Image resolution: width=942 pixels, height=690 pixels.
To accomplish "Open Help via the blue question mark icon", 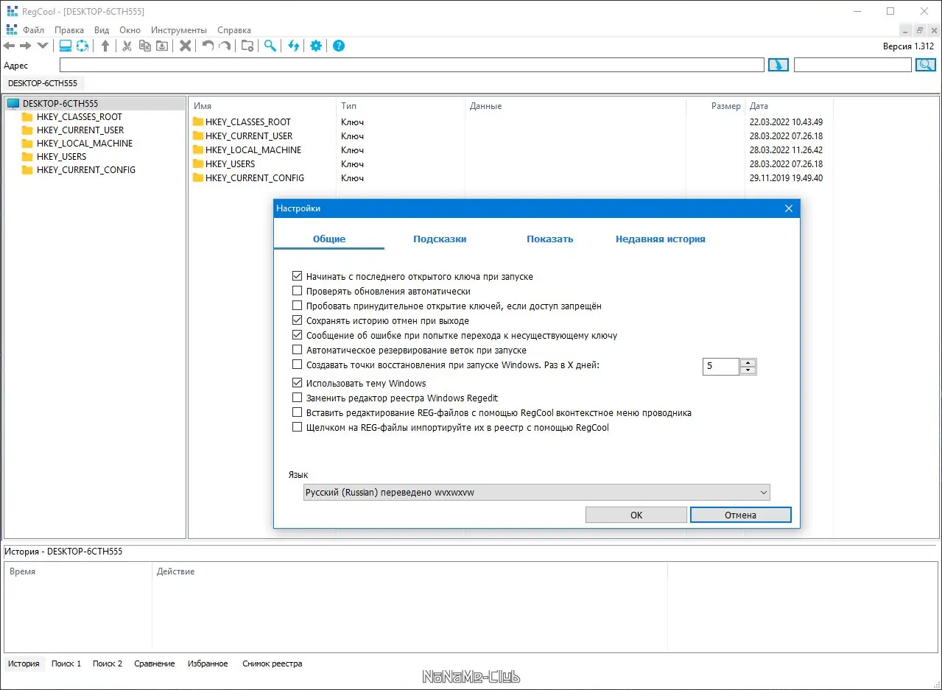I will click(x=339, y=46).
